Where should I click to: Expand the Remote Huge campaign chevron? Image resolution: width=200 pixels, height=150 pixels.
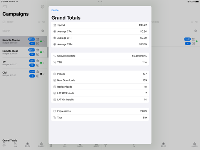point(44,52)
